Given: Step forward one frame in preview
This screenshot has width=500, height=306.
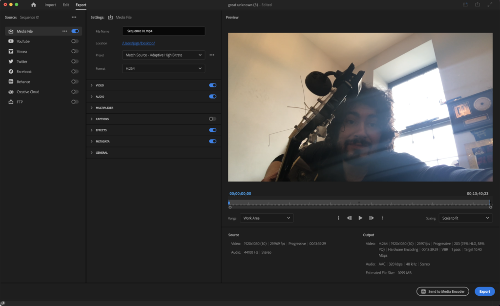Looking at the screenshot, I should [x=372, y=218].
